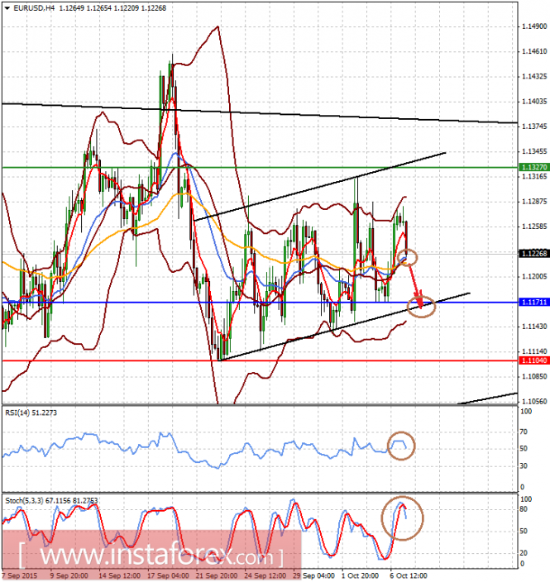Click the 6 Oct 12:00 time axis label
This screenshot has height=582, width=550.
(x=409, y=575)
